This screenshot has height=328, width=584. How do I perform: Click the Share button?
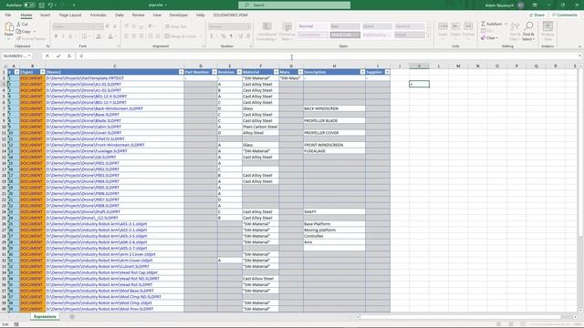pos(537,15)
